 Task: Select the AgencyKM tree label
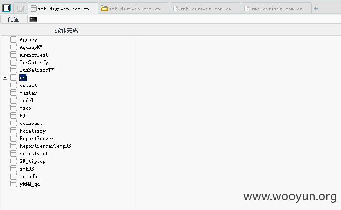click(31, 47)
